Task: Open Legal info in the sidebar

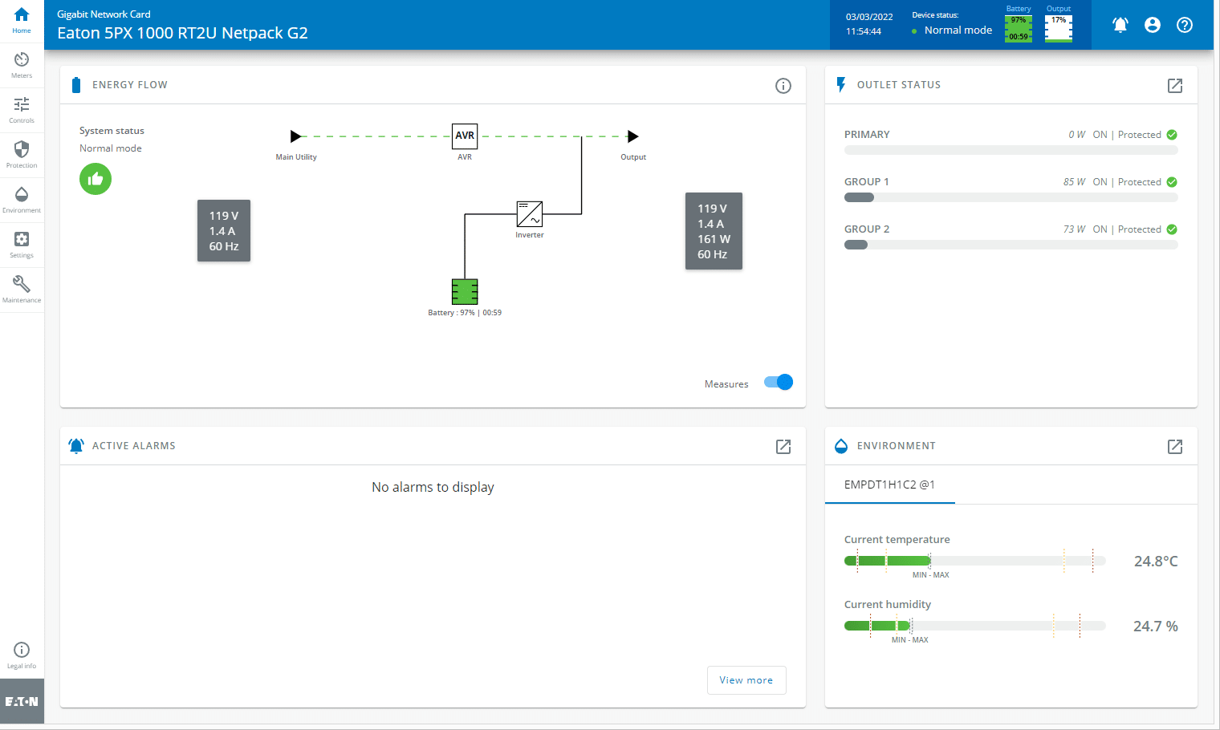Action: (22, 655)
